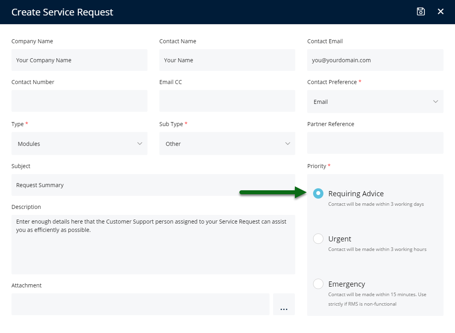Close the Create Service Request dialog

(x=440, y=11)
